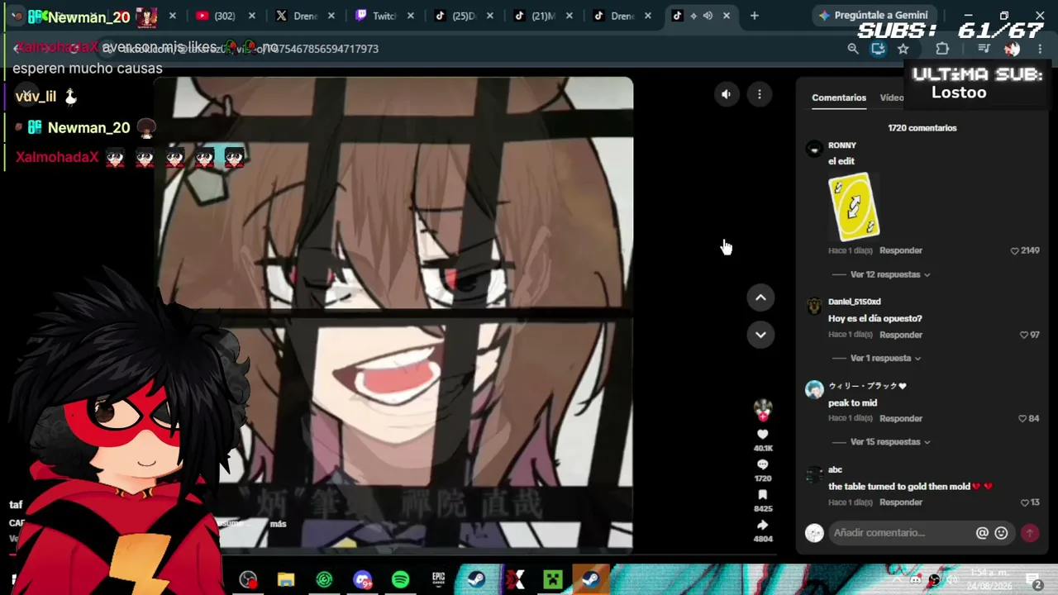Like the 'table turned to gold' comment
1058x595 pixels.
click(x=1025, y=502)
